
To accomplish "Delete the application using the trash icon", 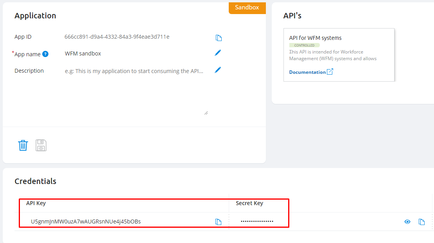I will (x=23, y=145).
